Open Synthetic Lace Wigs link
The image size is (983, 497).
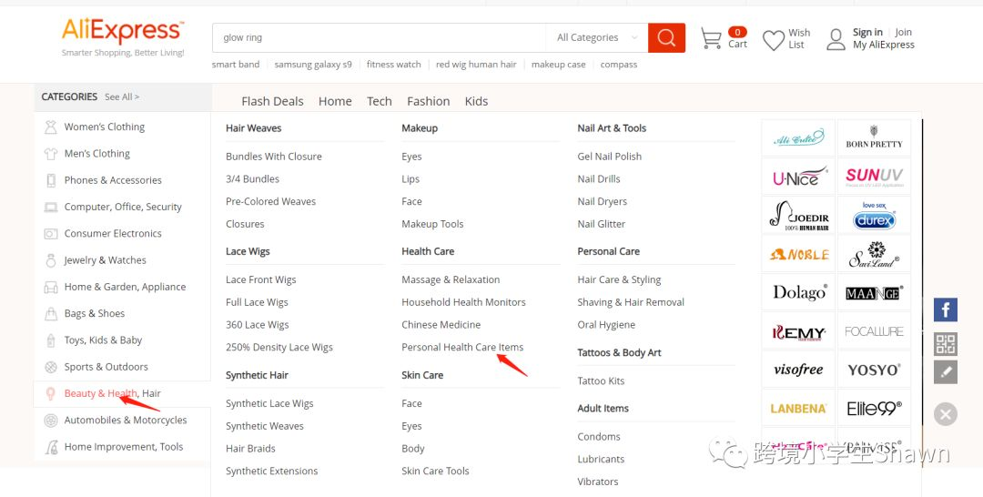coord(269,403)
